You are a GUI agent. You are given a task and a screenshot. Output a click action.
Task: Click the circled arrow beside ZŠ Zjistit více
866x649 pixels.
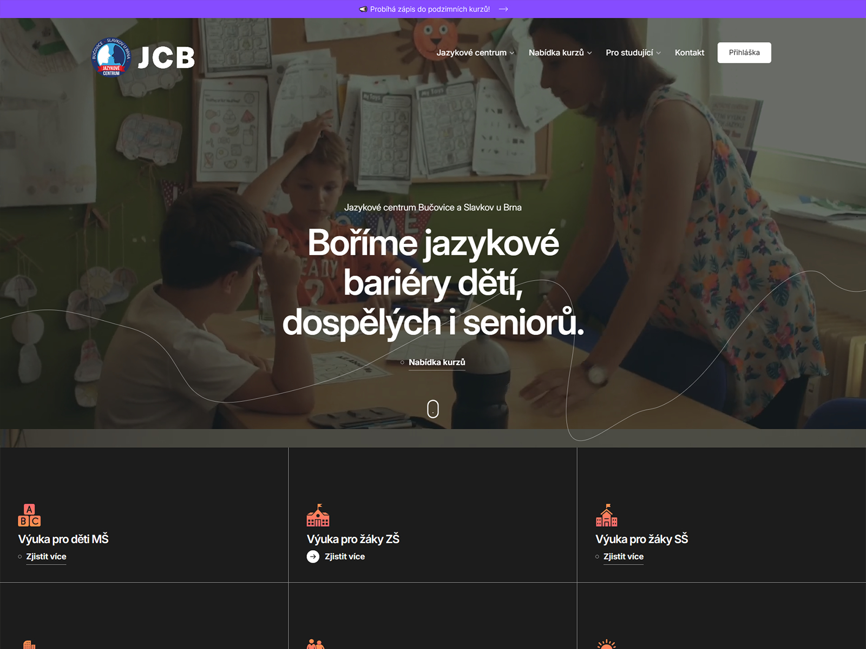point(313,557)
